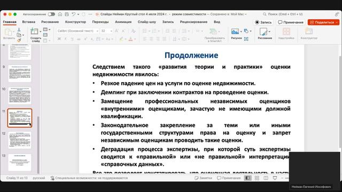
Task: Click the Поделиться share button
Action: click(x=323, y=22)
